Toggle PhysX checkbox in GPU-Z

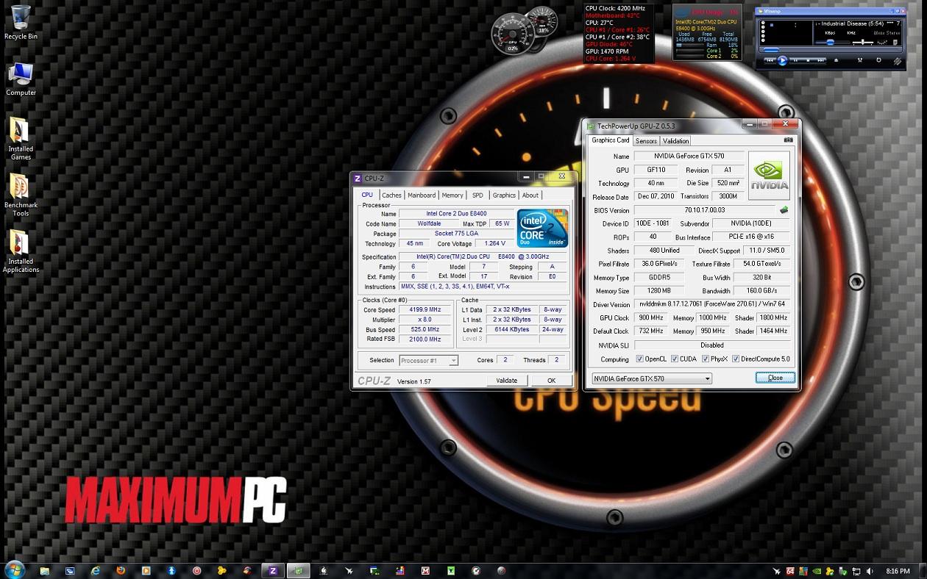pyautogui.click(x=706, y=359)
